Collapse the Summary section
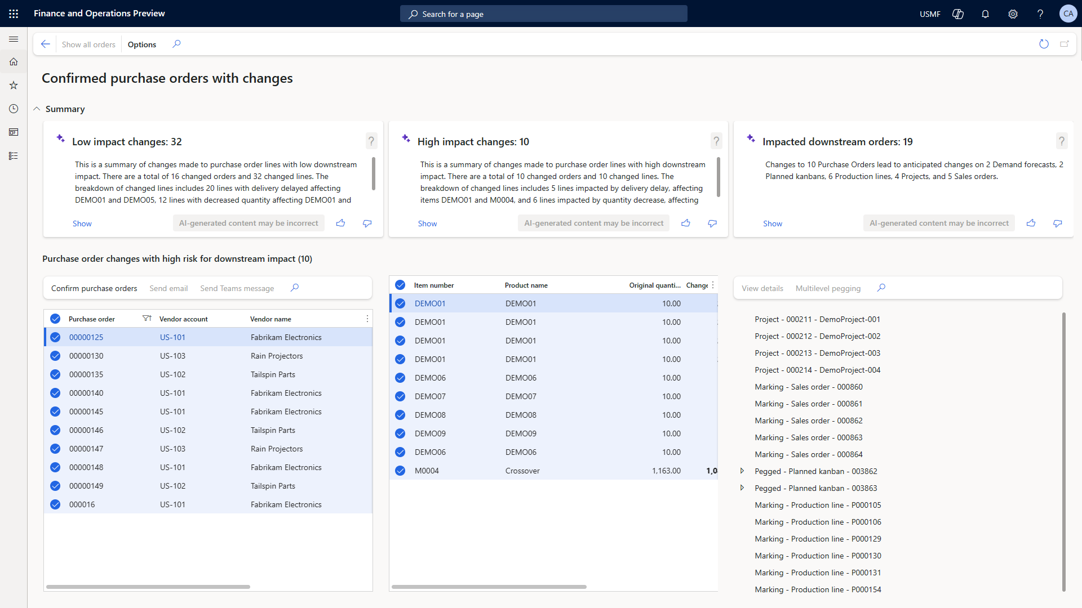This screenshot has height=608, width=1082. coord(37,109)
